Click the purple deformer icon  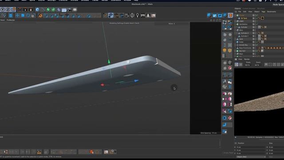click(59, 10)
